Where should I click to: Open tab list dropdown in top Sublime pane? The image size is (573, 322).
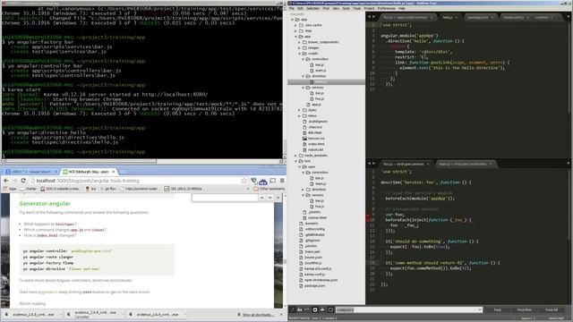pyautogui.click(x=569, y=17)
